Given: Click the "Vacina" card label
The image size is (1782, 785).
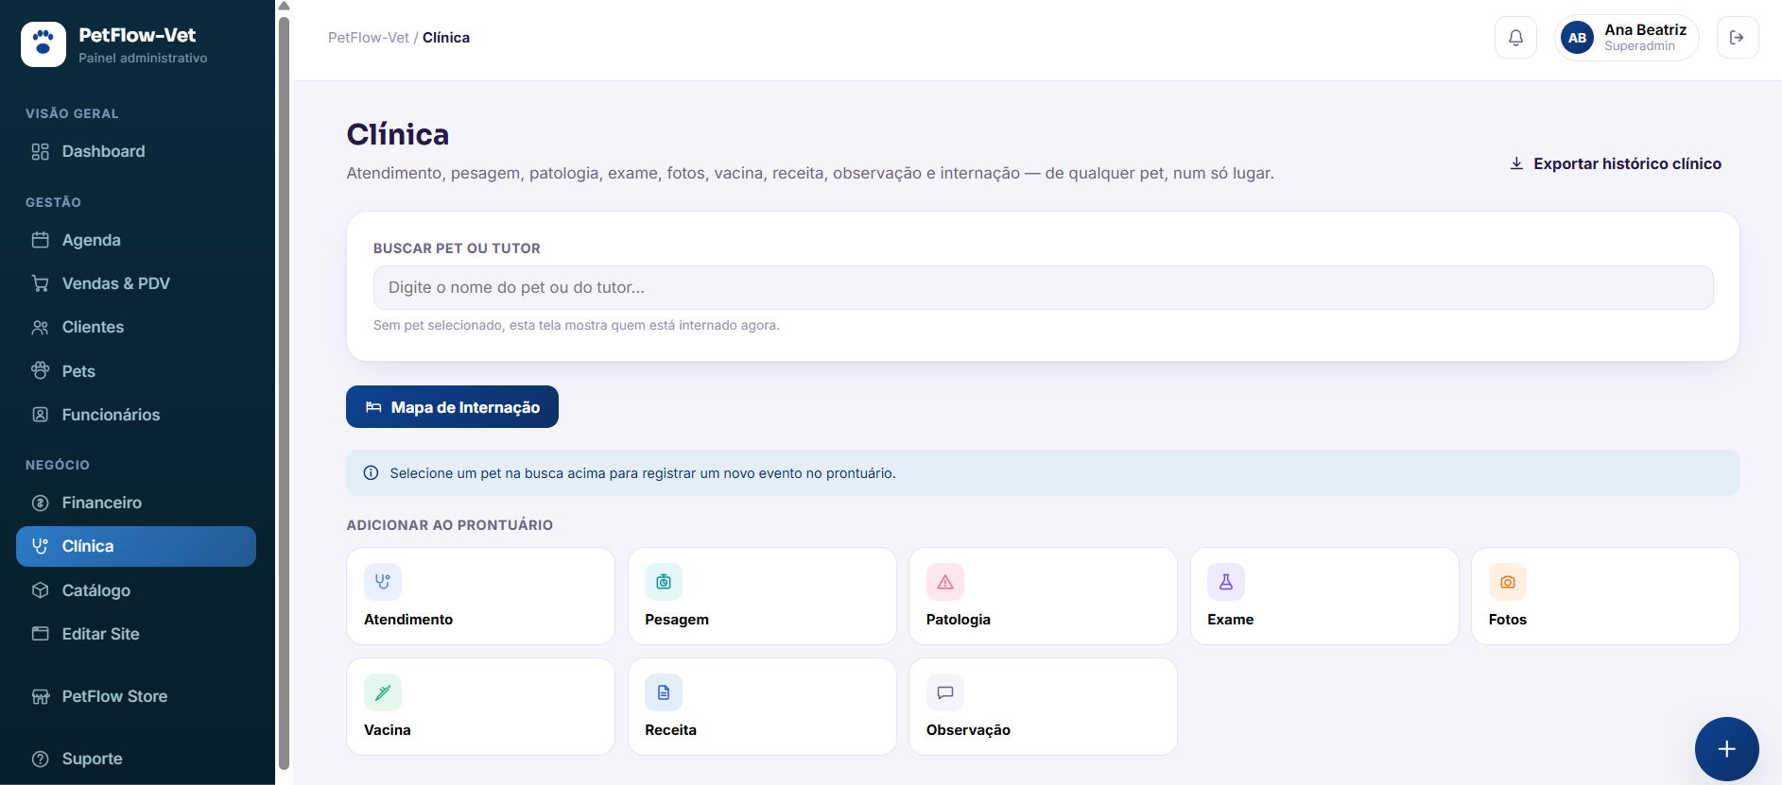Looking at the screenshot, I should [388, 730].
